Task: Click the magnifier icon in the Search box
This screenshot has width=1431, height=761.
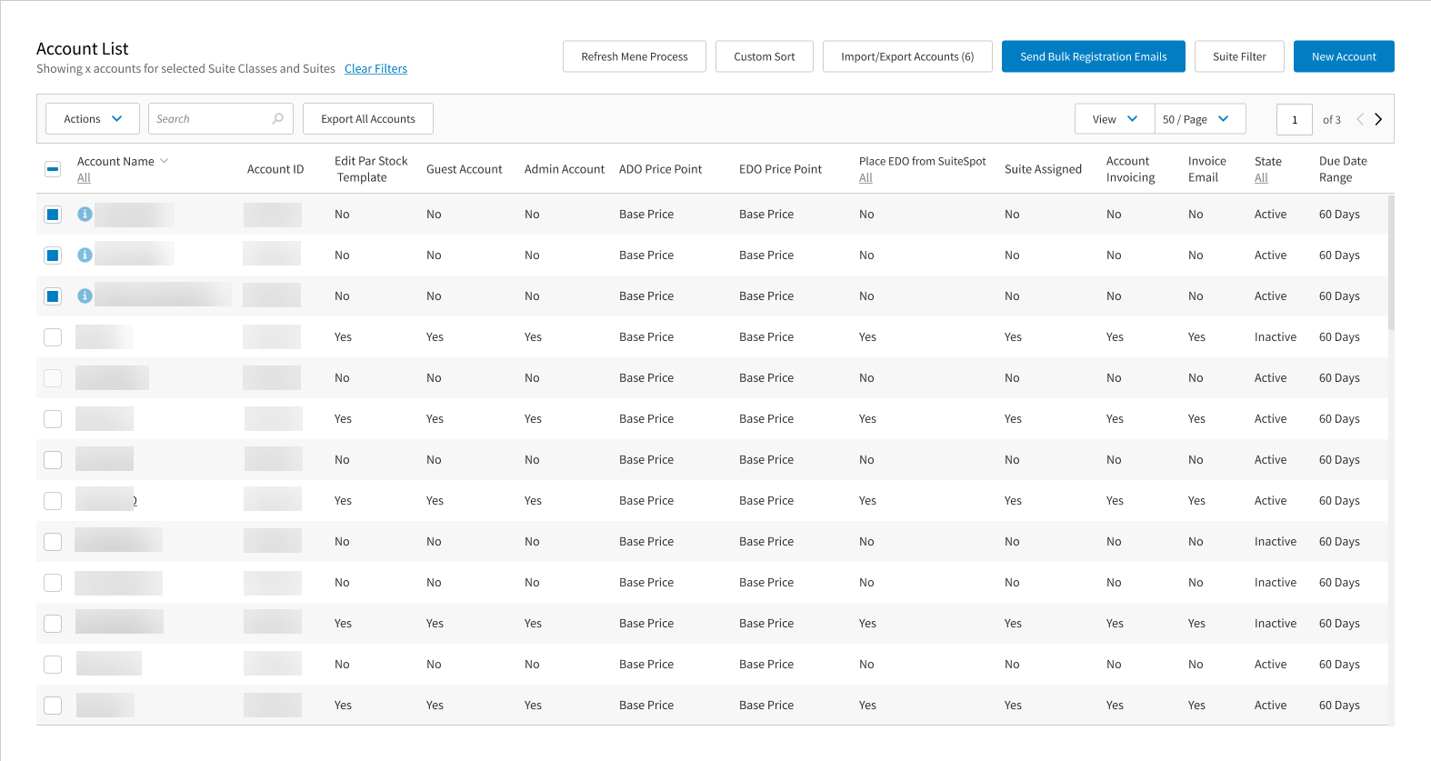Action: [277, 119]
